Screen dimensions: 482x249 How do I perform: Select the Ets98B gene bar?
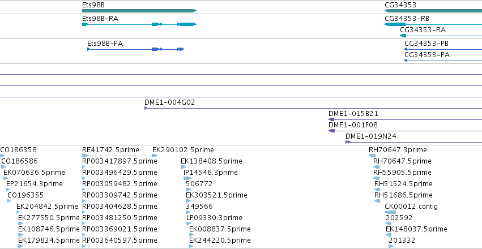click(x=139, y=11)
